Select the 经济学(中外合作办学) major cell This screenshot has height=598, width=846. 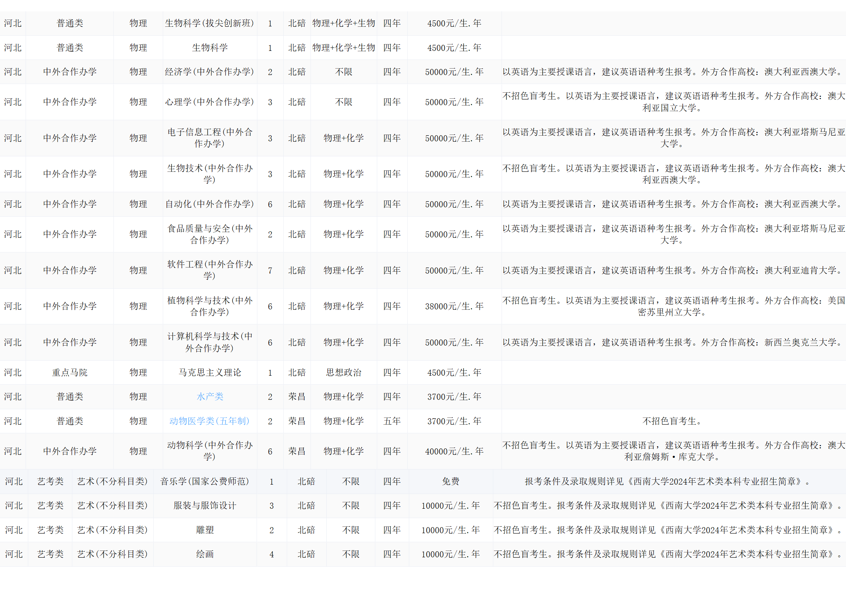210,72
